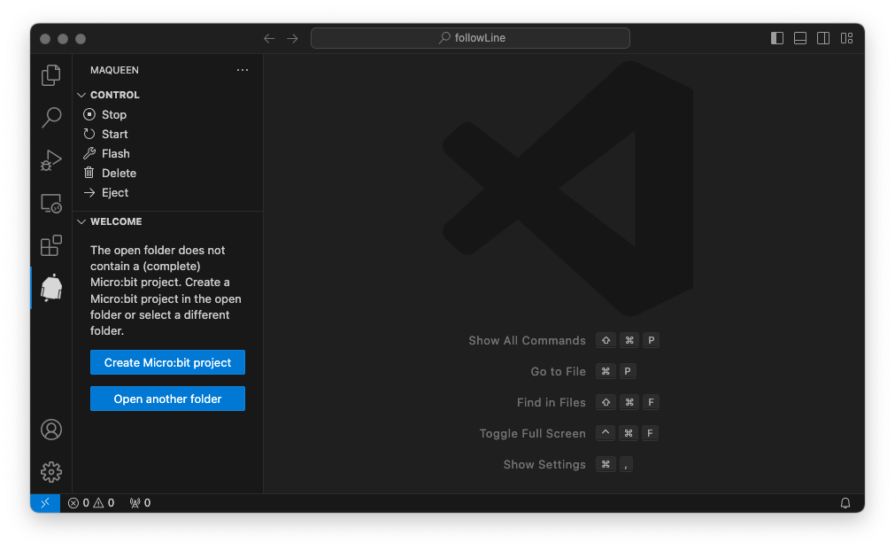This screenshot has height=550, width=895.
Task: Open the Extensions view
Action: coord(51,245)
